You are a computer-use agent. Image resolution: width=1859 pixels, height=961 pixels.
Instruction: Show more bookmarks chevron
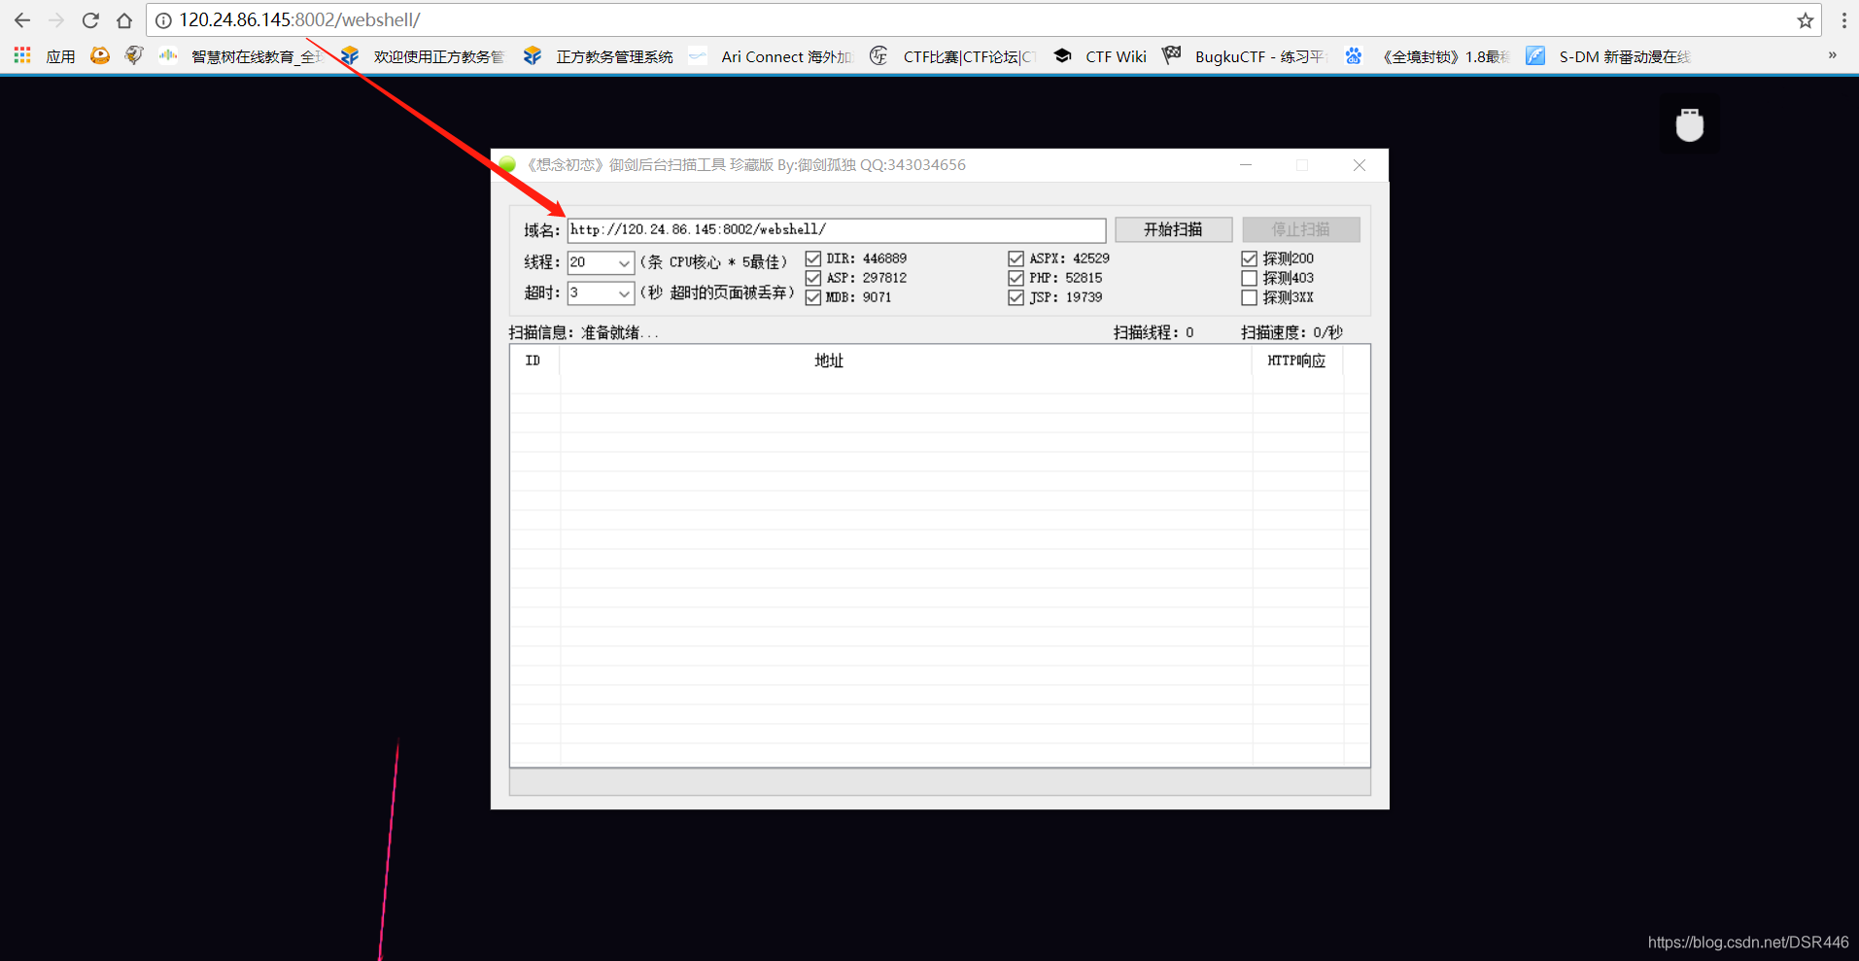[1833, 55]
